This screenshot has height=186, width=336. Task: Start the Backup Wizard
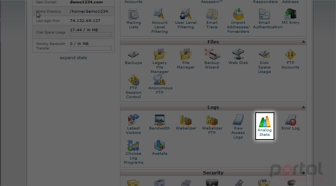pyautogui.click(x=212, y=59)
